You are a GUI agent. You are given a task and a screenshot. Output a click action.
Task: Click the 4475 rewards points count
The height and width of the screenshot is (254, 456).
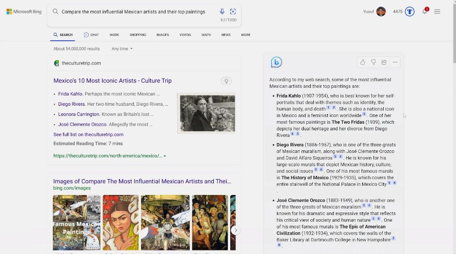coord(398,12)
